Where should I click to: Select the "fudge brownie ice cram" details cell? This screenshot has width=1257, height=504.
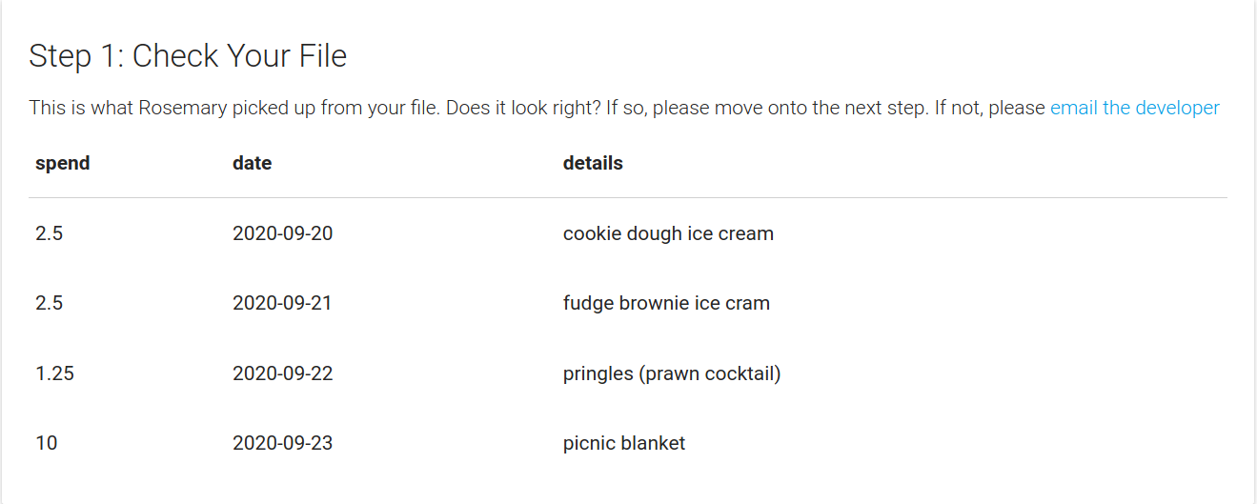coord(666,303)
